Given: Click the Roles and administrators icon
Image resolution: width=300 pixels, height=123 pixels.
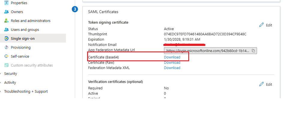Looking at the screenshot, I should click(x=6, y=21).
